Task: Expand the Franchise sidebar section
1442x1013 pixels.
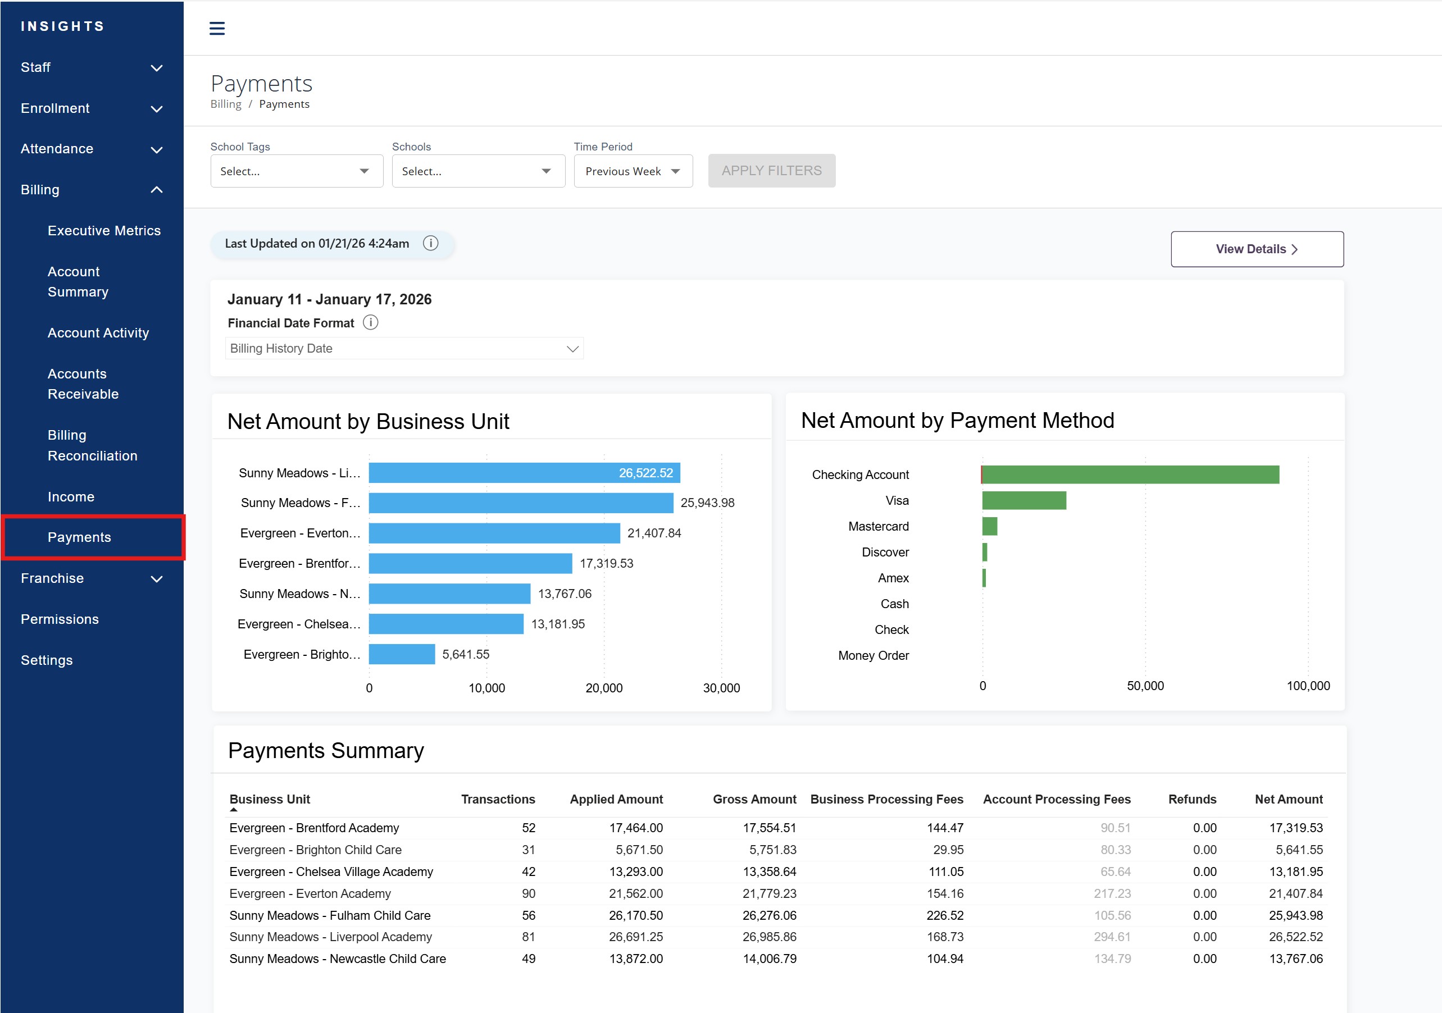Action: point(156,579)
